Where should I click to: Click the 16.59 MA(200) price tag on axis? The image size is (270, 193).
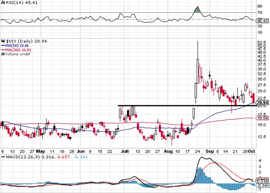pyautogui.click(x=262, y=118)
